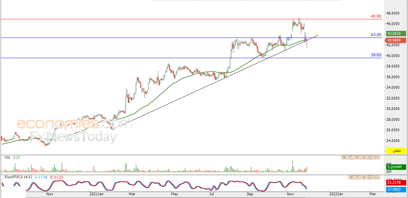Close the SlowSTO indicator panel
408x198 pixels.
352,177
